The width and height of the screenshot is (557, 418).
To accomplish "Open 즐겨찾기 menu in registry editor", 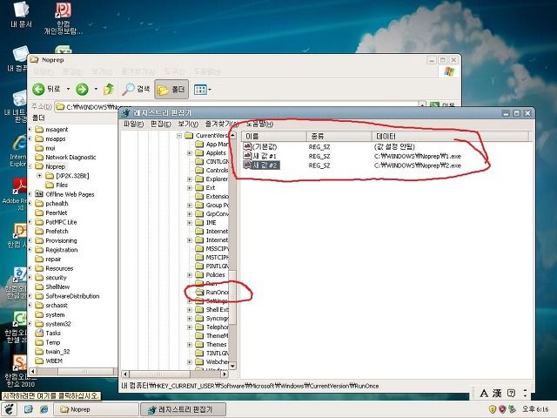I will pos(221,124).
